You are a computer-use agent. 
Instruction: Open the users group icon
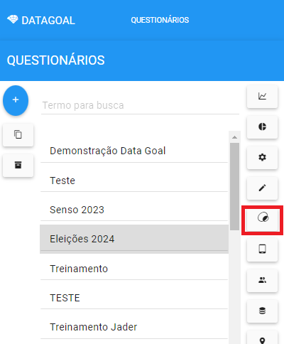(262, 280)
